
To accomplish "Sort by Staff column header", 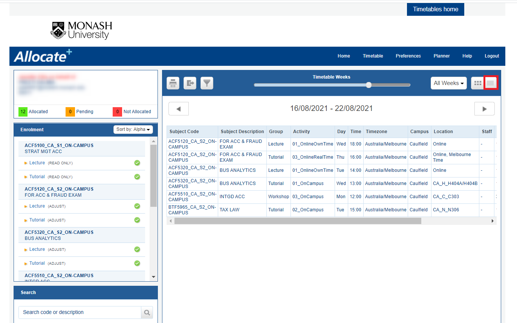I will [487, 132].
